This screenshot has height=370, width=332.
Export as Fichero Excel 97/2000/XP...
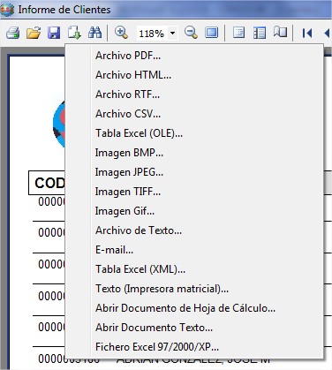[194, 347]
